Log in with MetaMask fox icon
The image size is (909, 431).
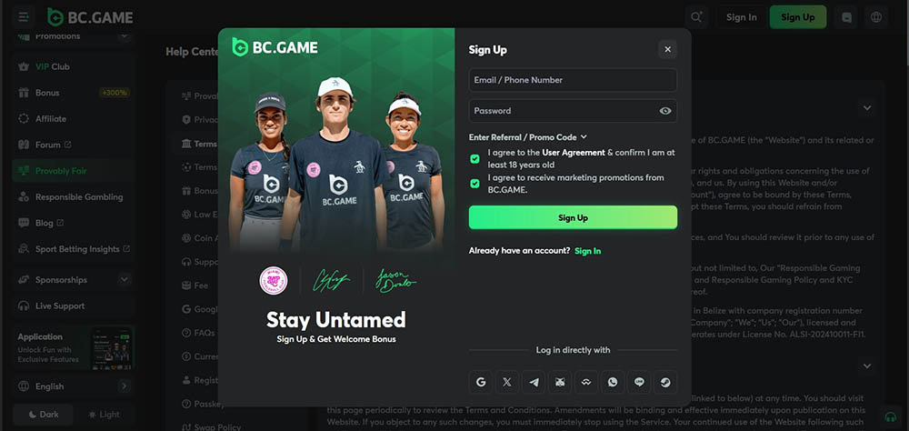pos(560,382)
